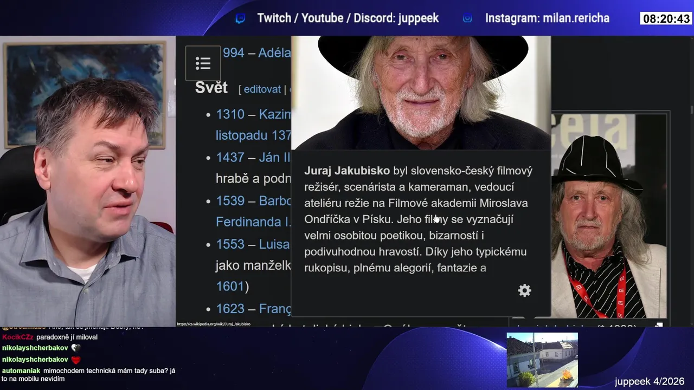Open the 'Barbo' link after 1539
Image resolution: width=694 pixels, height=390 pixels.
click(x=275, y=201)
